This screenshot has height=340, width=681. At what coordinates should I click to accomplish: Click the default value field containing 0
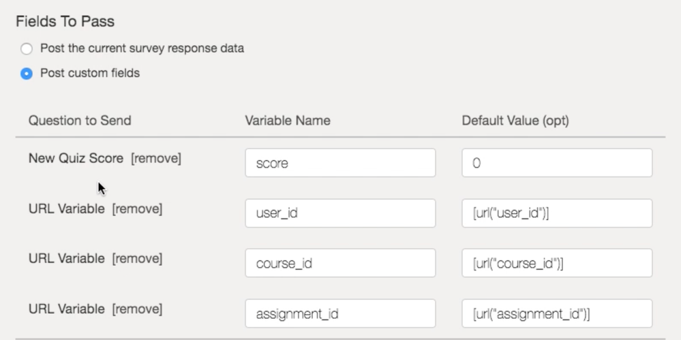pyautogui.click(x=556, y=163)
